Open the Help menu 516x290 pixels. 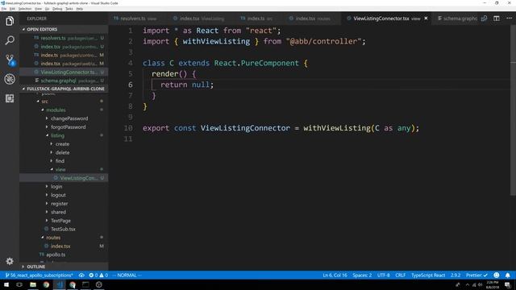pyautogui.click(x=80, y=9)
